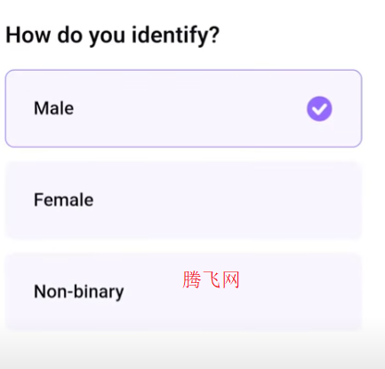Viewport: 385px width, 369px height.
Task: Click the Non-binary text label
Action: coord(79,292)
